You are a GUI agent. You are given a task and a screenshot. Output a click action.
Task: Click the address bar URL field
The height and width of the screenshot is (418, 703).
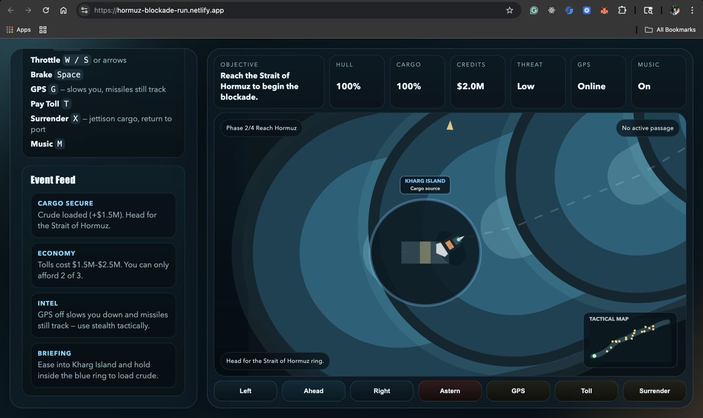[x=299, y=11]
